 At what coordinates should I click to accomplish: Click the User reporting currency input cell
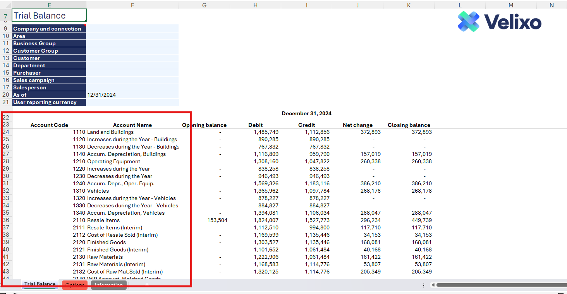132,102
